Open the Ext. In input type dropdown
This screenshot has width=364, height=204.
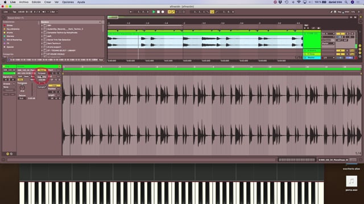(x=328, y=34)
